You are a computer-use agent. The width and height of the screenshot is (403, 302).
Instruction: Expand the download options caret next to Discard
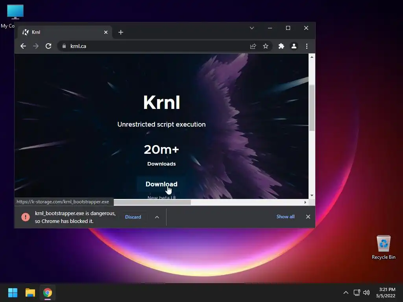tap(157, 217)
